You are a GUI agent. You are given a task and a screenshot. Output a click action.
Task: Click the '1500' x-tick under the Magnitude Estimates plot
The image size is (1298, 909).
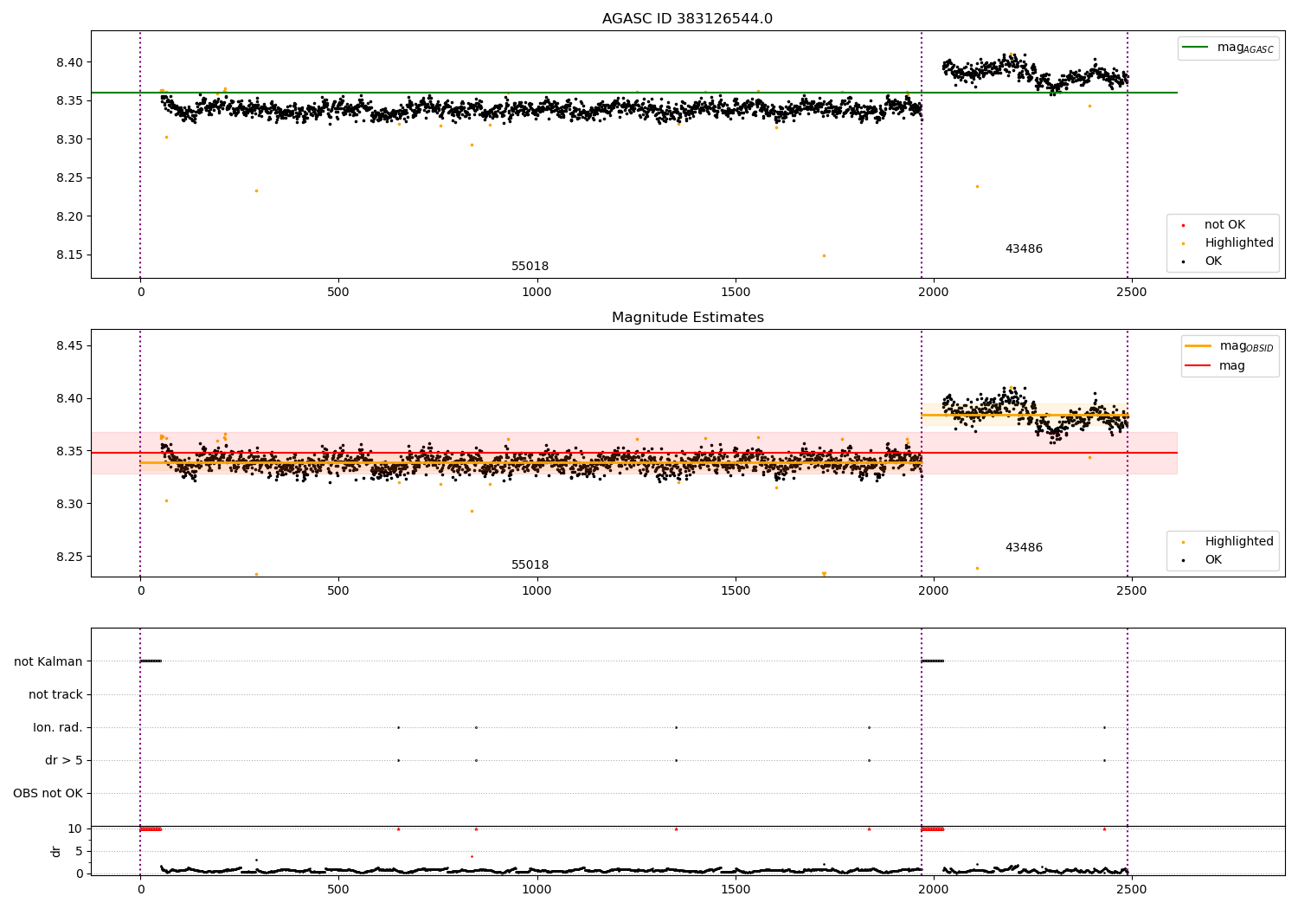[x=735, y=591]
